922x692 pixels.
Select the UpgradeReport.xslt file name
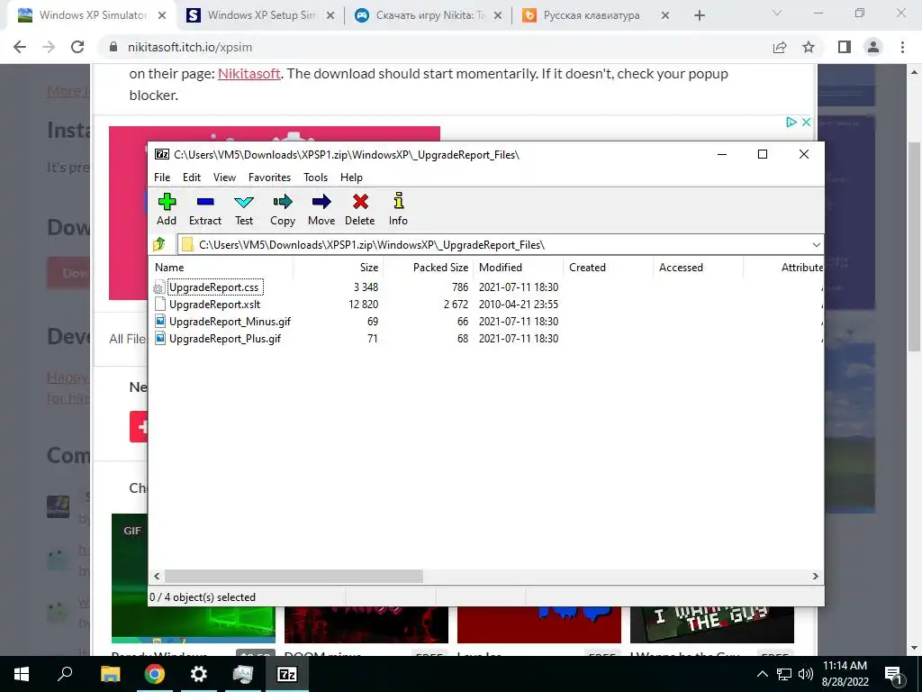tap(214, 305)
